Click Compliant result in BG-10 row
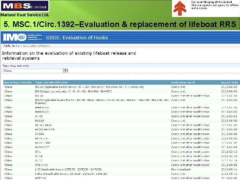The height and width of the screenshot is (180, 240). coord(178,87)
